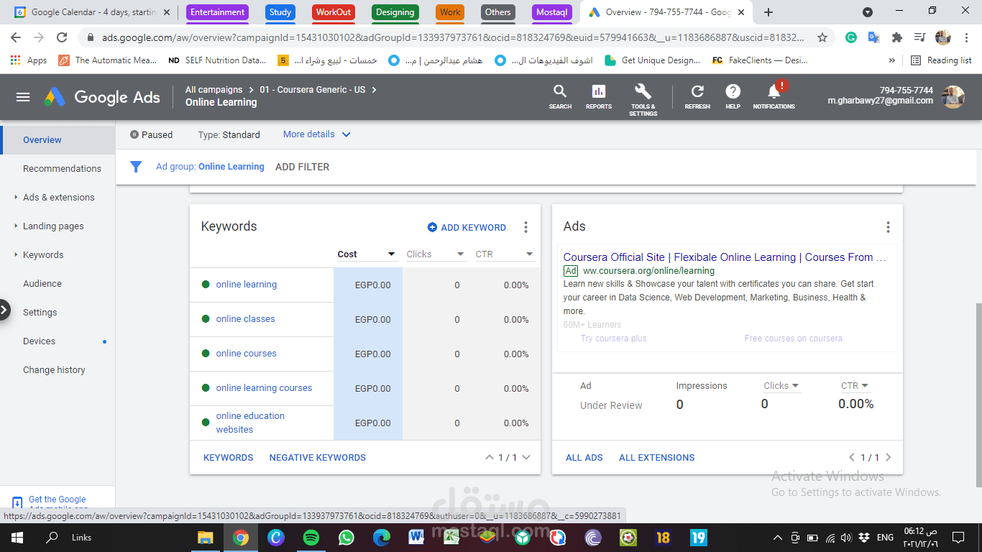Click the account profile picture in Google Ads
This screenshot has height=552, width=982.
pos(954,96)
